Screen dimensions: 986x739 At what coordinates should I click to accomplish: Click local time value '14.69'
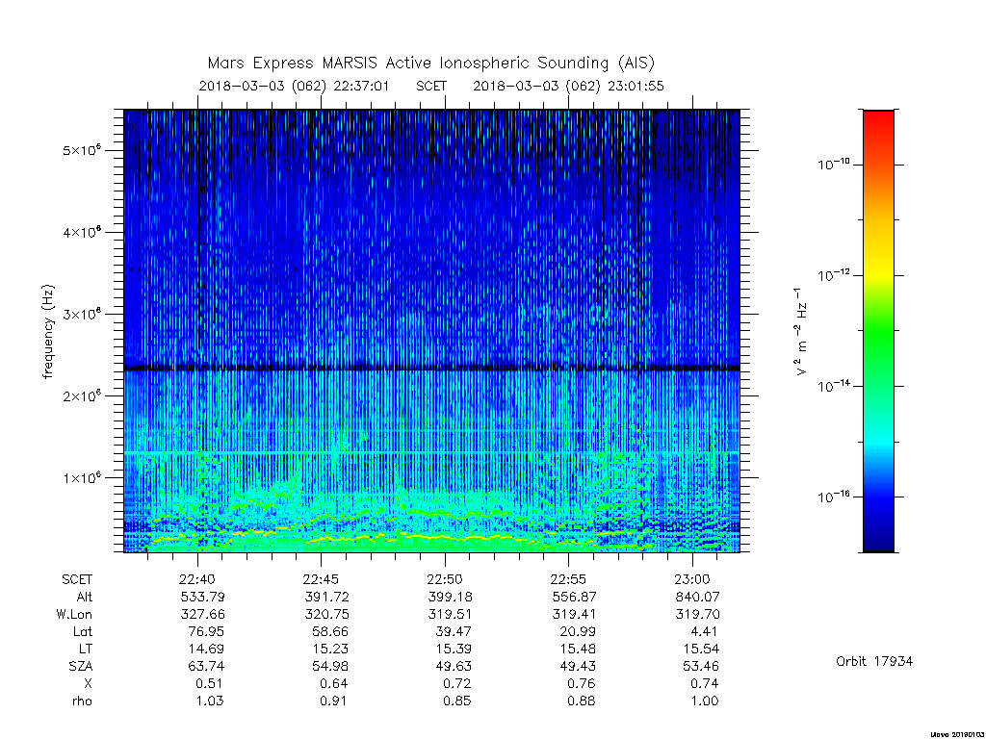point(206,649)
